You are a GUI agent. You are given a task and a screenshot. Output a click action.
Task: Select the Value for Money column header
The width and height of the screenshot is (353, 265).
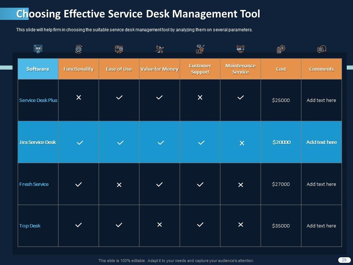(159, 69)
